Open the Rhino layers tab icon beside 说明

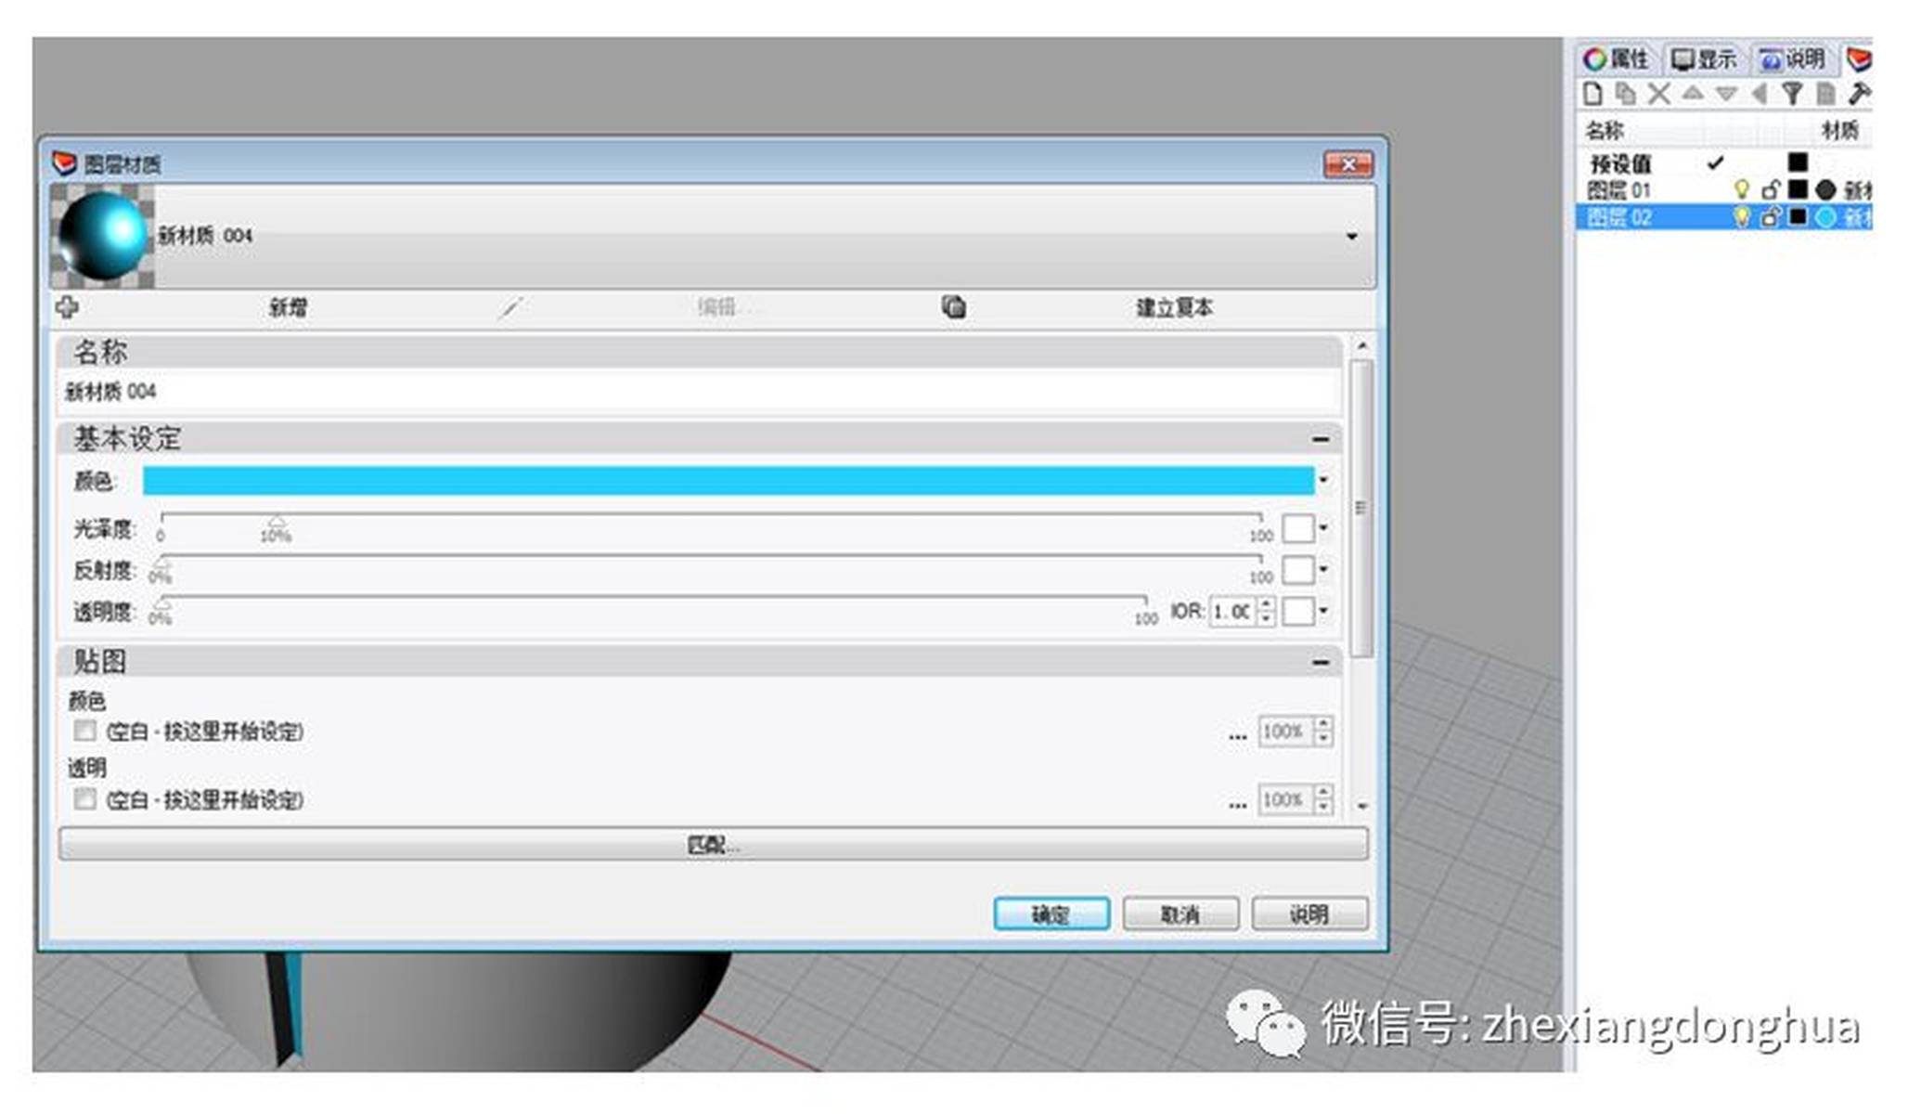pyautogui.click(x=1859, y=59)
